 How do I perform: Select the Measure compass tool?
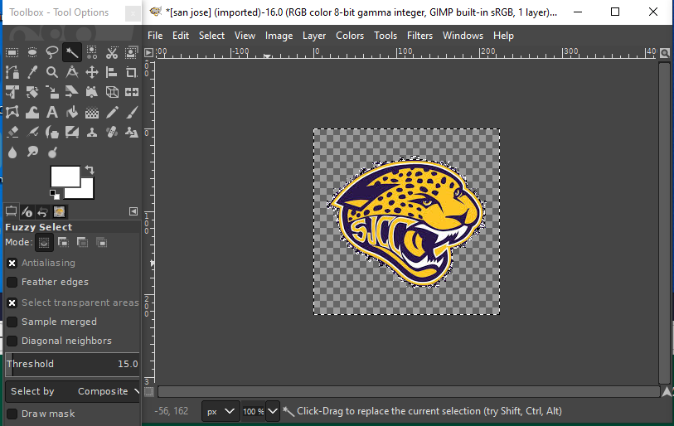(x=72, y=72)
